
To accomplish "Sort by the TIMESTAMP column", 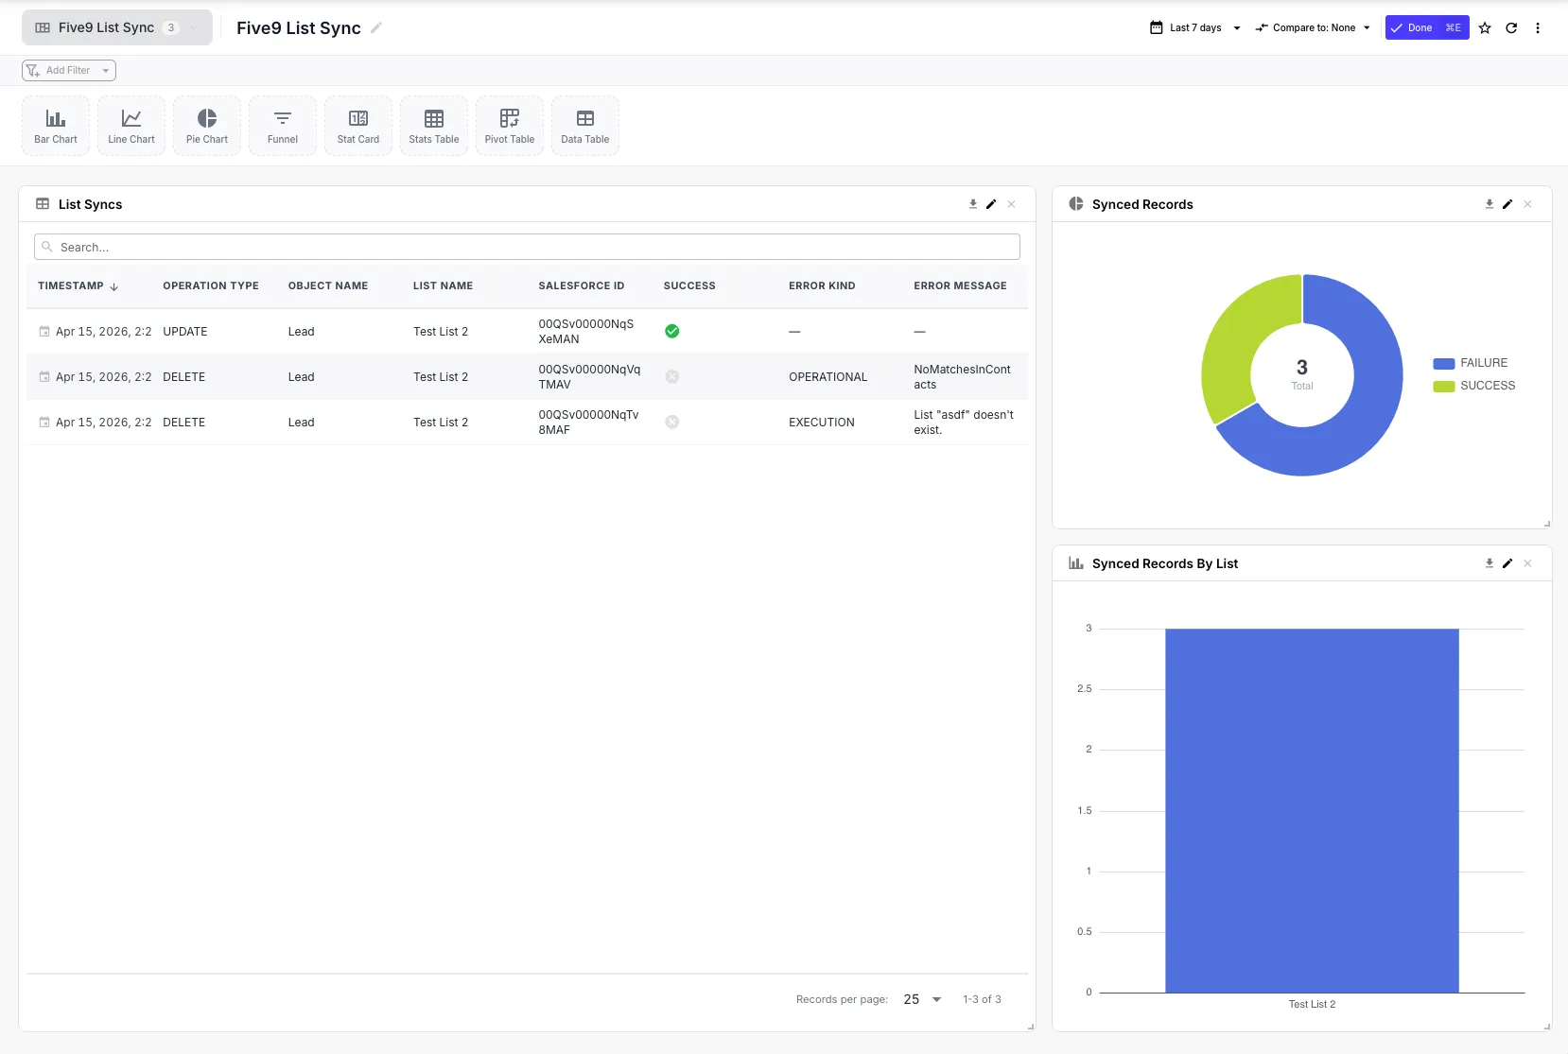I will pyautogui.click(x=78, y=285).
